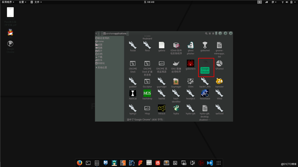Select the httrack icon

point(161,108)
